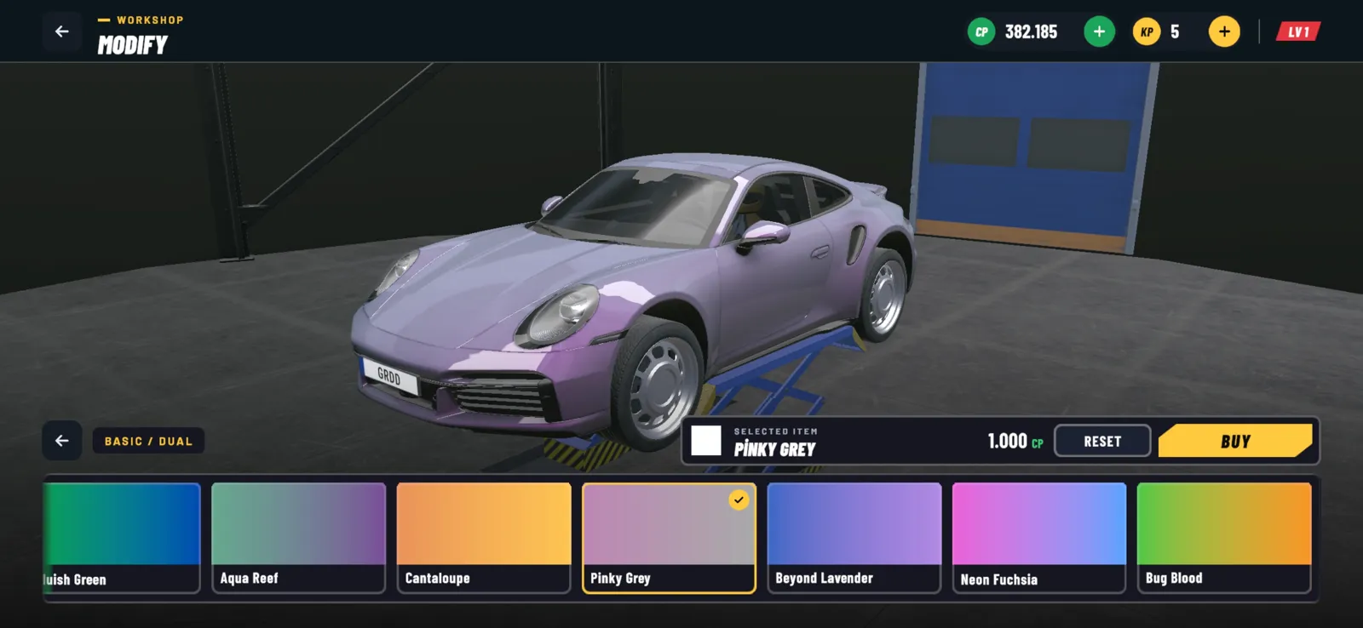Apply the Neon Fuchsia paint swatch
Viewport: 1363px width, 628px height.
click(1039, 538)
